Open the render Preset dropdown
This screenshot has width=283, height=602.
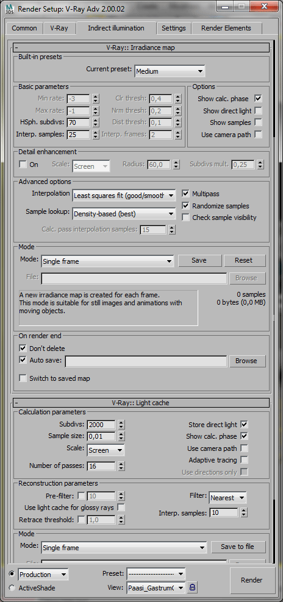pos(156,575)
